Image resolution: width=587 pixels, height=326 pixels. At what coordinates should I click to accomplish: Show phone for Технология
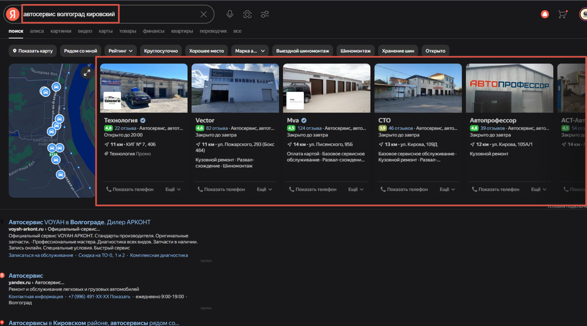[130, 189]
